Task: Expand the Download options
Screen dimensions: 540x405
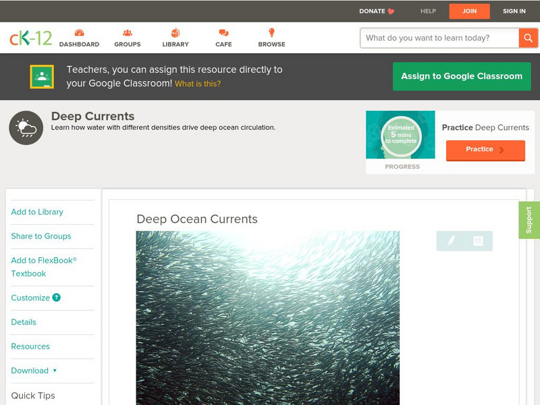Action: 30,371
